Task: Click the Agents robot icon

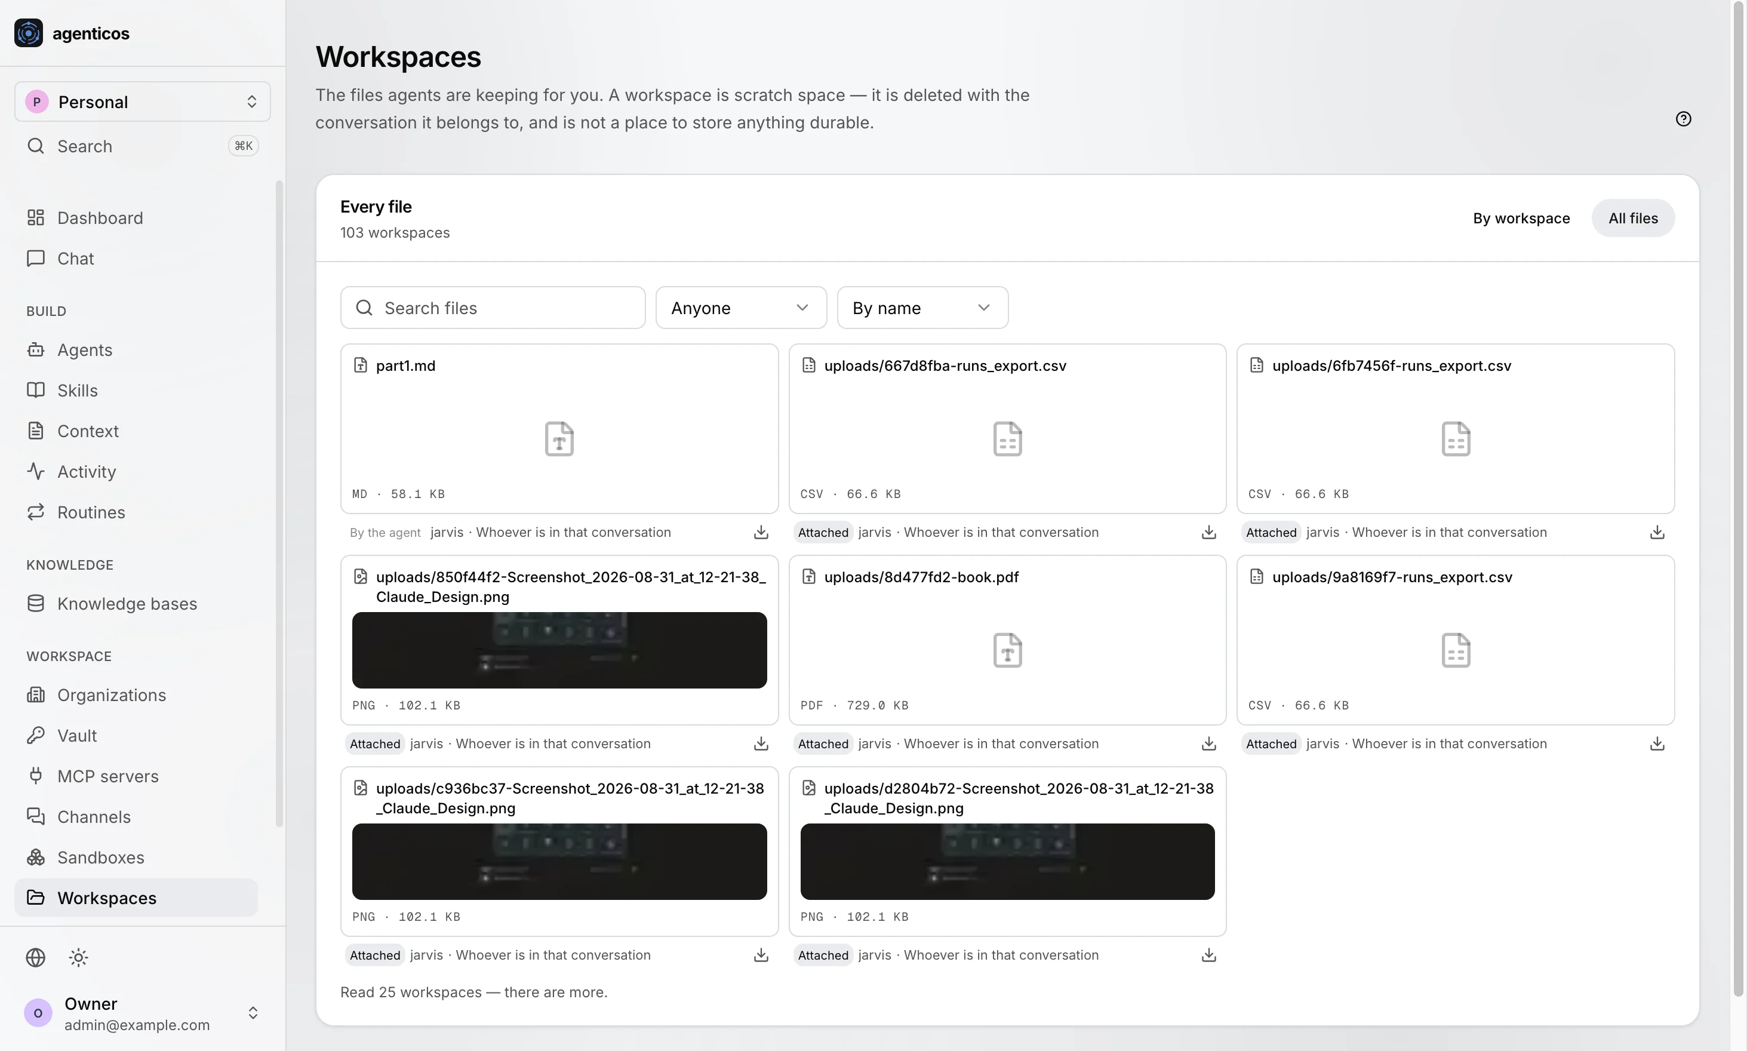Action: coord(35,349)
